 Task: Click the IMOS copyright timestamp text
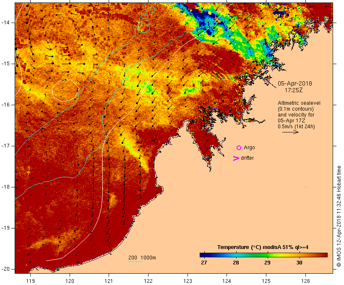339,216
